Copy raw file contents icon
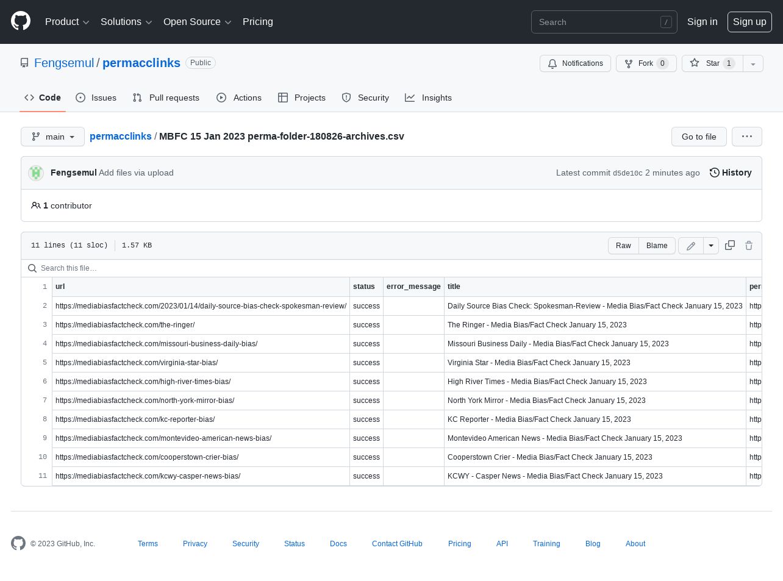783x581 pixels. tap(729, 245)
